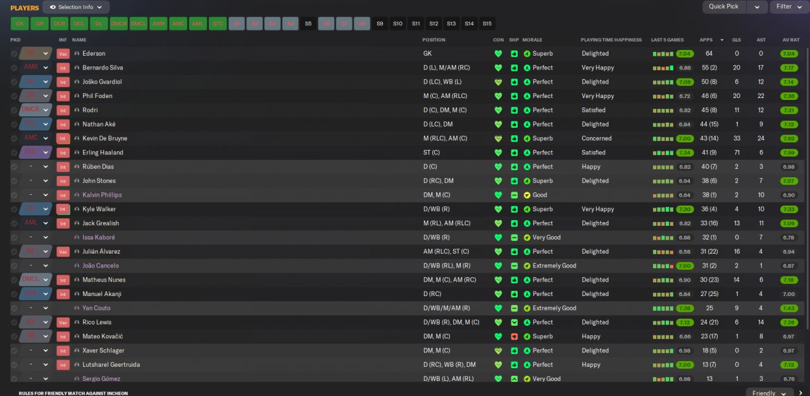Click the player profile icon beside Nathan Aké
The height and width of the screenshot is (396, 810).
(x=77, y=125)
